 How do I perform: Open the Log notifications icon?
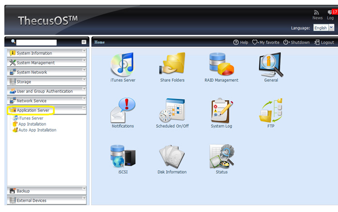[x=330, y=12]
